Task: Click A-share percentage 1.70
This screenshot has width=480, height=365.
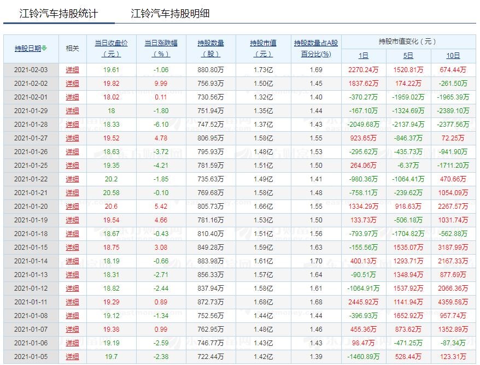Action: click(316, 261)
